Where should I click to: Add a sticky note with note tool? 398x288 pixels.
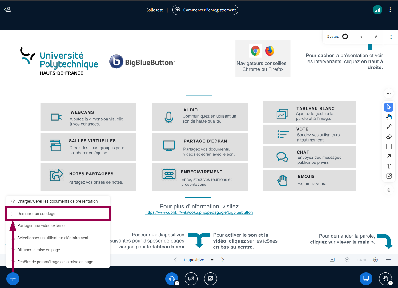[389, 176]
